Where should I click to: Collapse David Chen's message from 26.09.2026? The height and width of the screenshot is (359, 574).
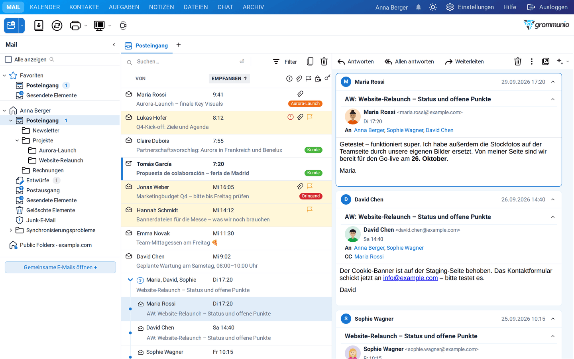coord(553,199)
